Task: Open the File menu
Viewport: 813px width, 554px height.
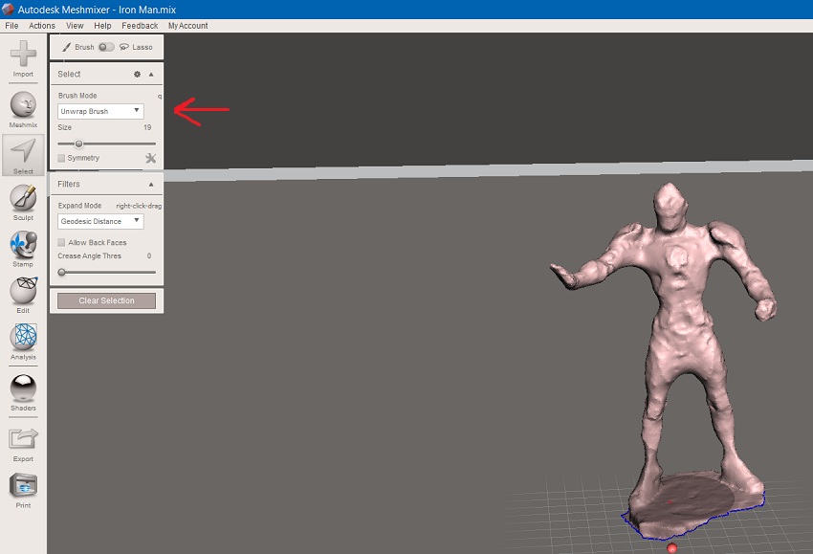Action: pyautogui.click(x=11, y=26)
